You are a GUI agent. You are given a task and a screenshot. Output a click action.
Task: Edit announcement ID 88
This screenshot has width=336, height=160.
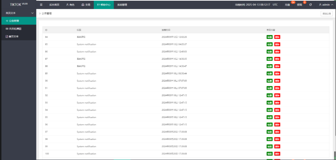pyautogui.click(x=269, y=66)
